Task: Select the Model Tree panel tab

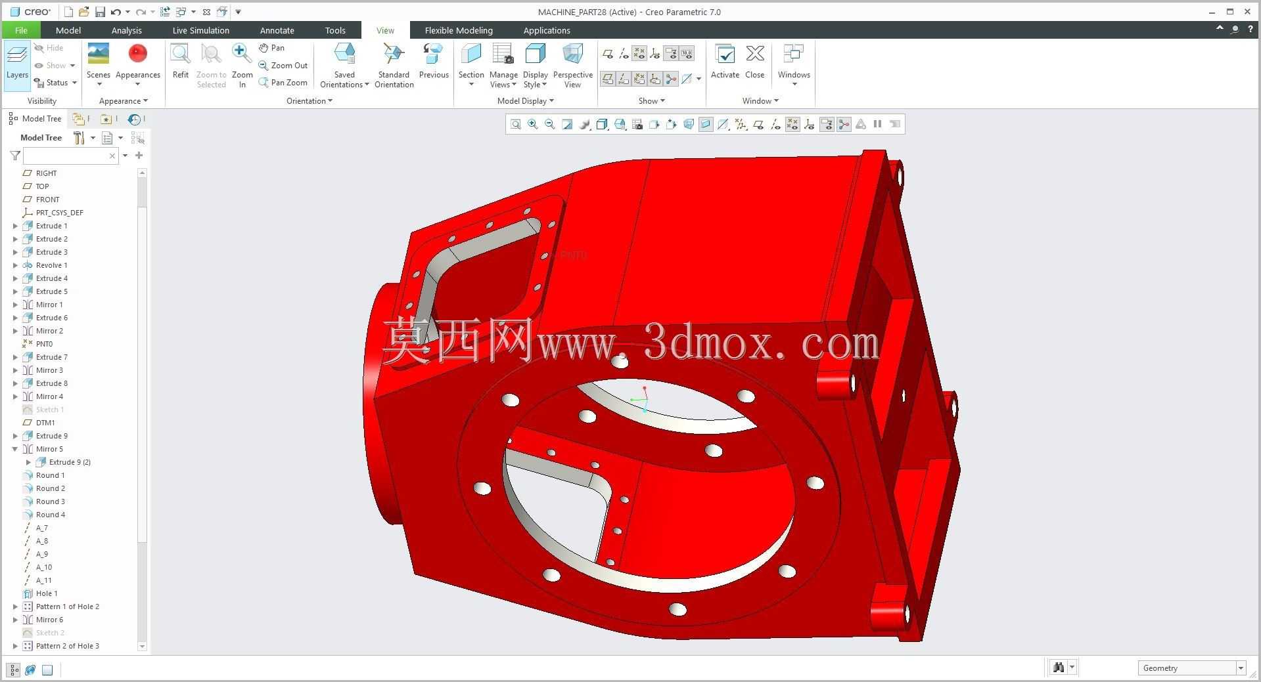Action: (x=35, y=119)
